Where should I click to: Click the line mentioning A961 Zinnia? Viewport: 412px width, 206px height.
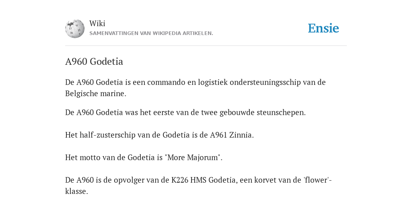(159, 135)
